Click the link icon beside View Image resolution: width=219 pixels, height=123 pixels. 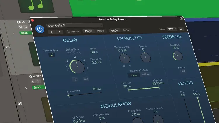(181, 29)
